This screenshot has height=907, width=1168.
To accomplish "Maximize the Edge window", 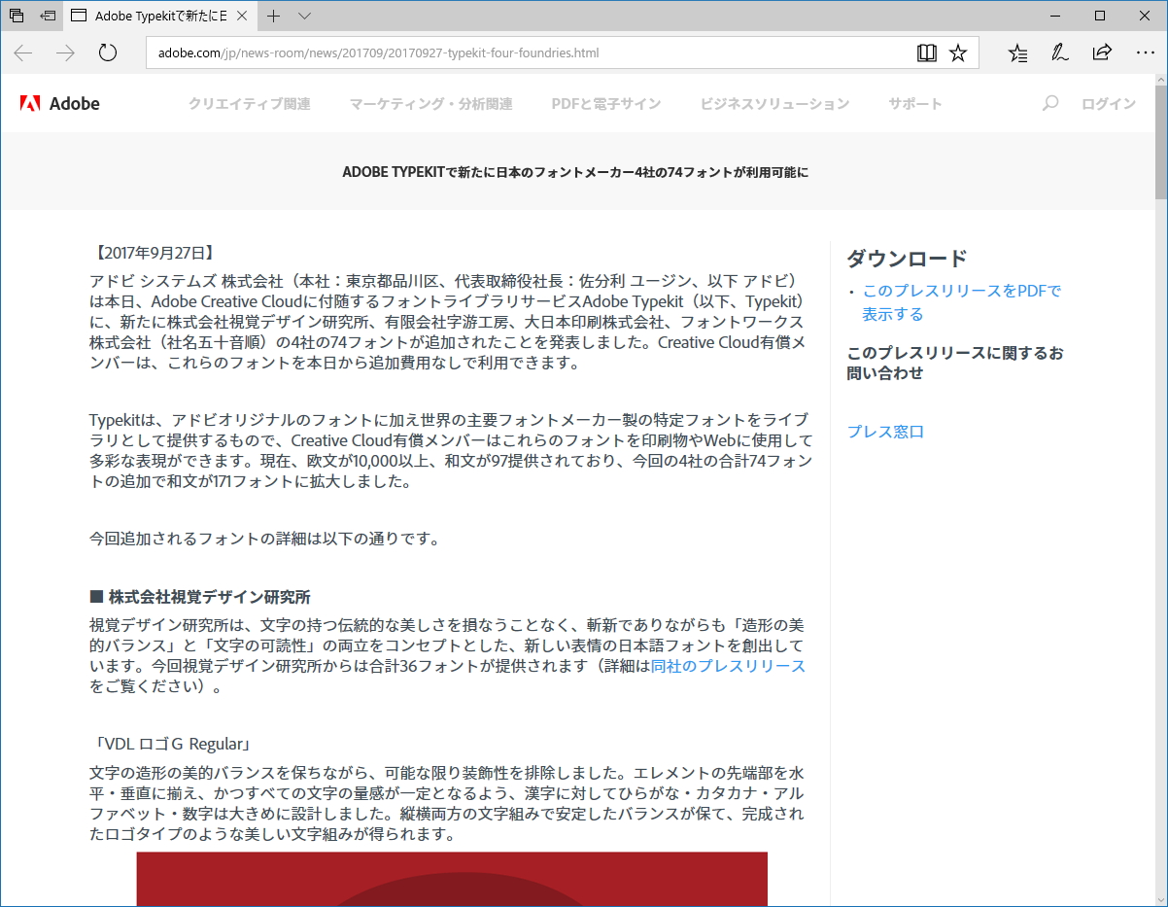I will pos(1100,16).
